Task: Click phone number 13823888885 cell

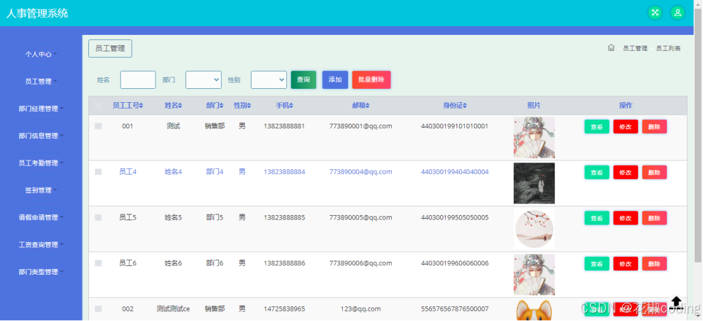Action: [x=285, y=218]
